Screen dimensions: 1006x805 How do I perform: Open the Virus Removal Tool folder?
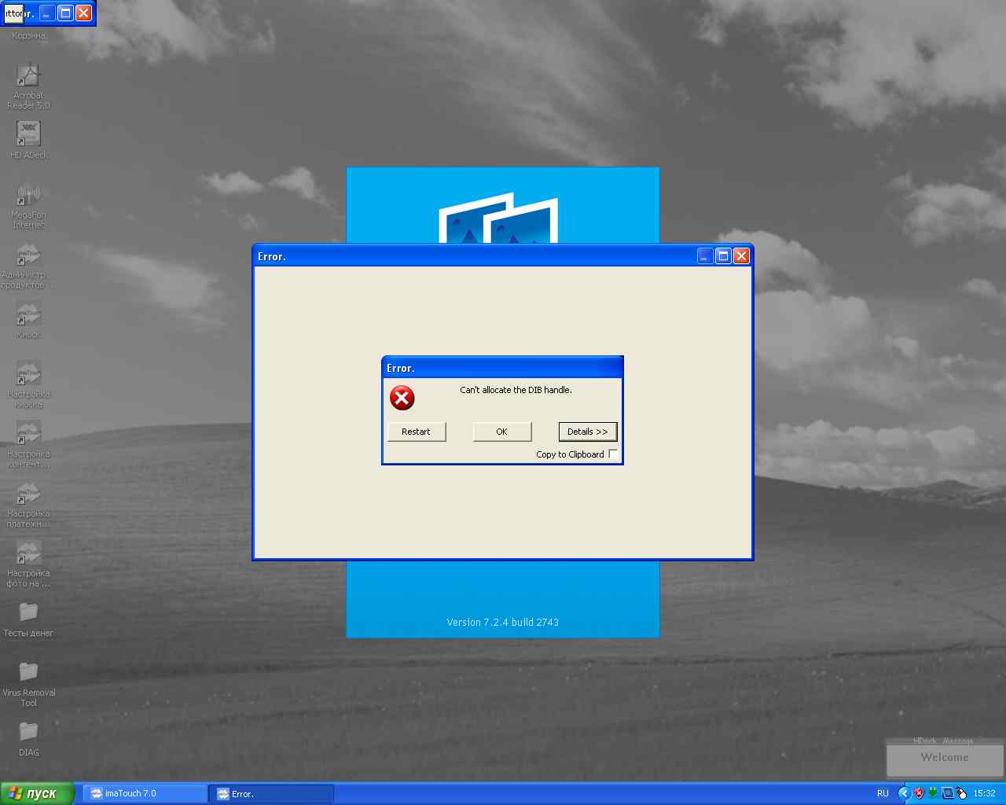click(28, 672)
